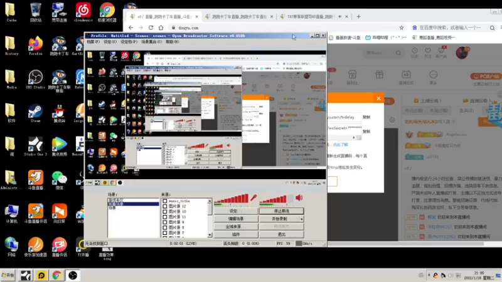Mute desktop audio speaker icon in OBS

299,197
